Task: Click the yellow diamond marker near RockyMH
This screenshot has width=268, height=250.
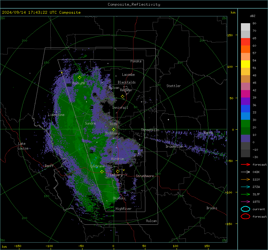Action: point(80,78)
